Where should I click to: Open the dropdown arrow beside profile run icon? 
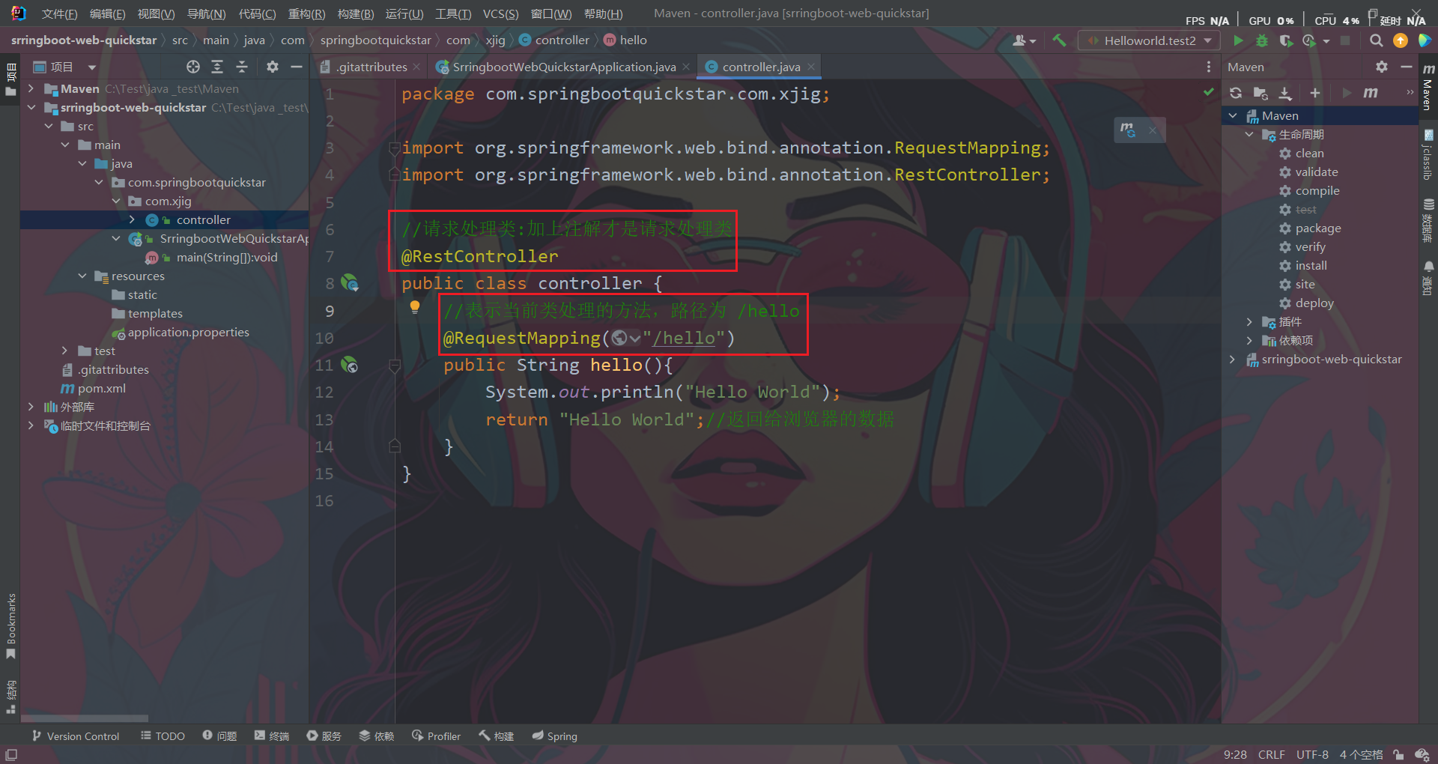click(1326, 41)
